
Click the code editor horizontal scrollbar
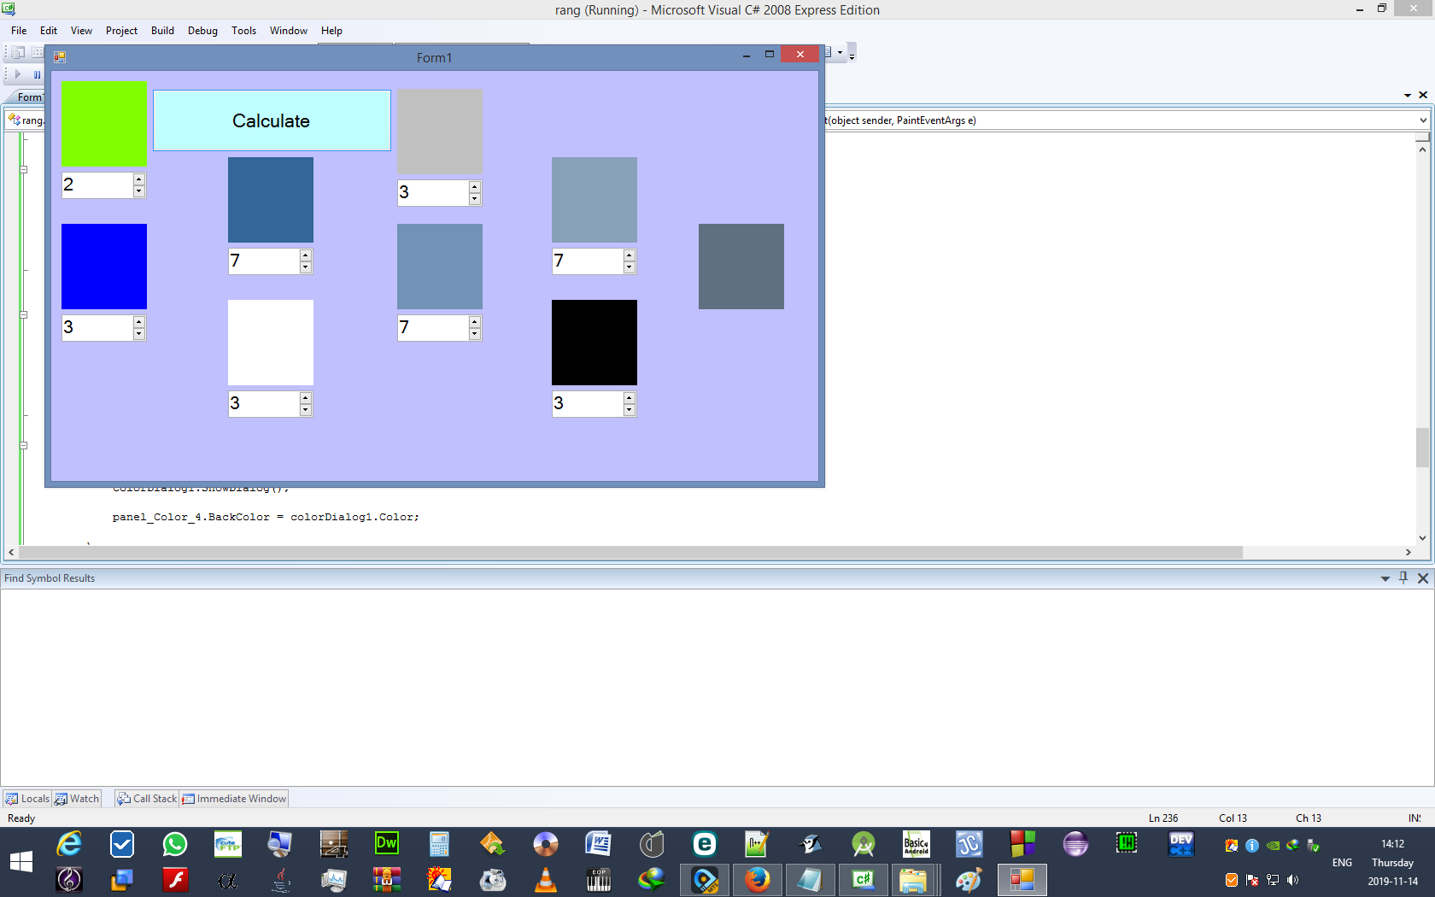click(x=631, y=553)
